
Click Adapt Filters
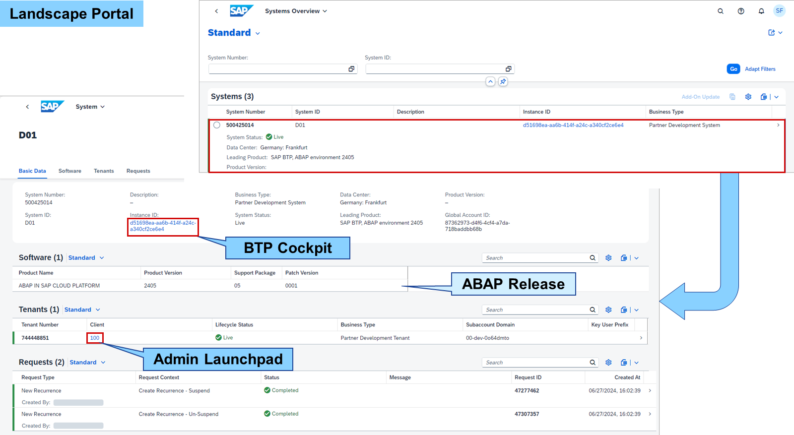[x=760, y=69]
